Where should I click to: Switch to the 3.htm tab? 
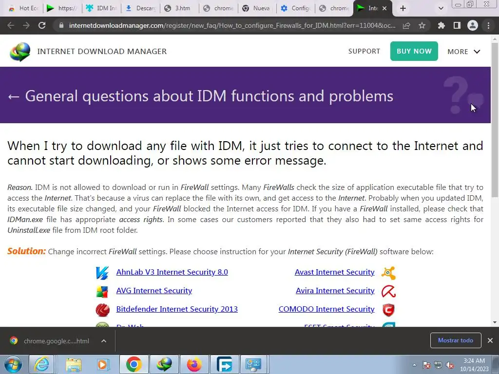(x=179, y=8)
